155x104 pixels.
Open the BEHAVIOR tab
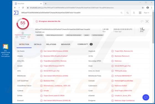[x=66, y=44]
